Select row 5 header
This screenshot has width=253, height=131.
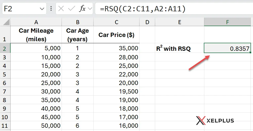(x=5, y=74)
